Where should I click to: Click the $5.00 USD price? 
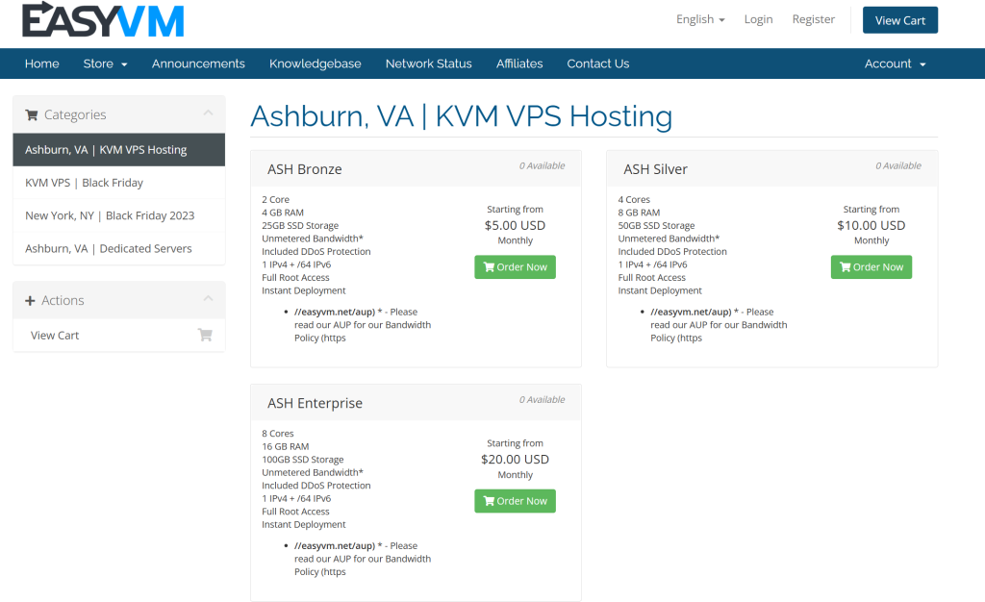516,225
